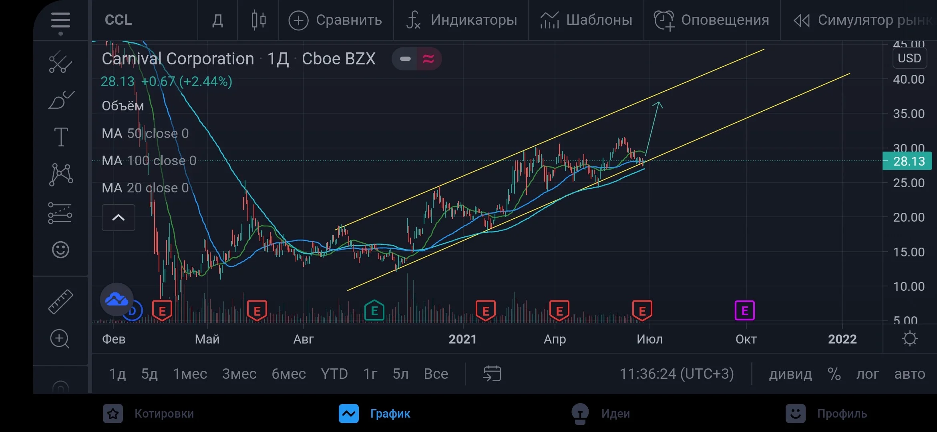Open the 'Д' timeframe selector
The width and height of the screenshot is (937, 432).
point(217,20)
